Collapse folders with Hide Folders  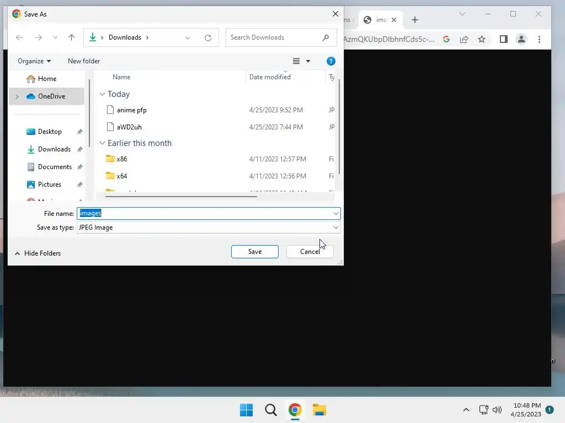pyautogui.click(x=38, y=253)
